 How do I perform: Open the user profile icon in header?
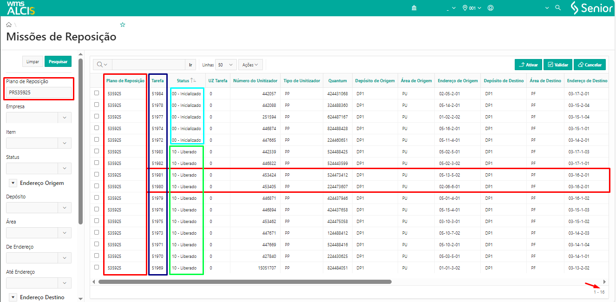click(x=491, y=8)
